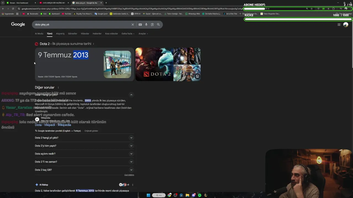Open the Google account avatar
Viewport: 353px width, 198px height.
point(346,24)
